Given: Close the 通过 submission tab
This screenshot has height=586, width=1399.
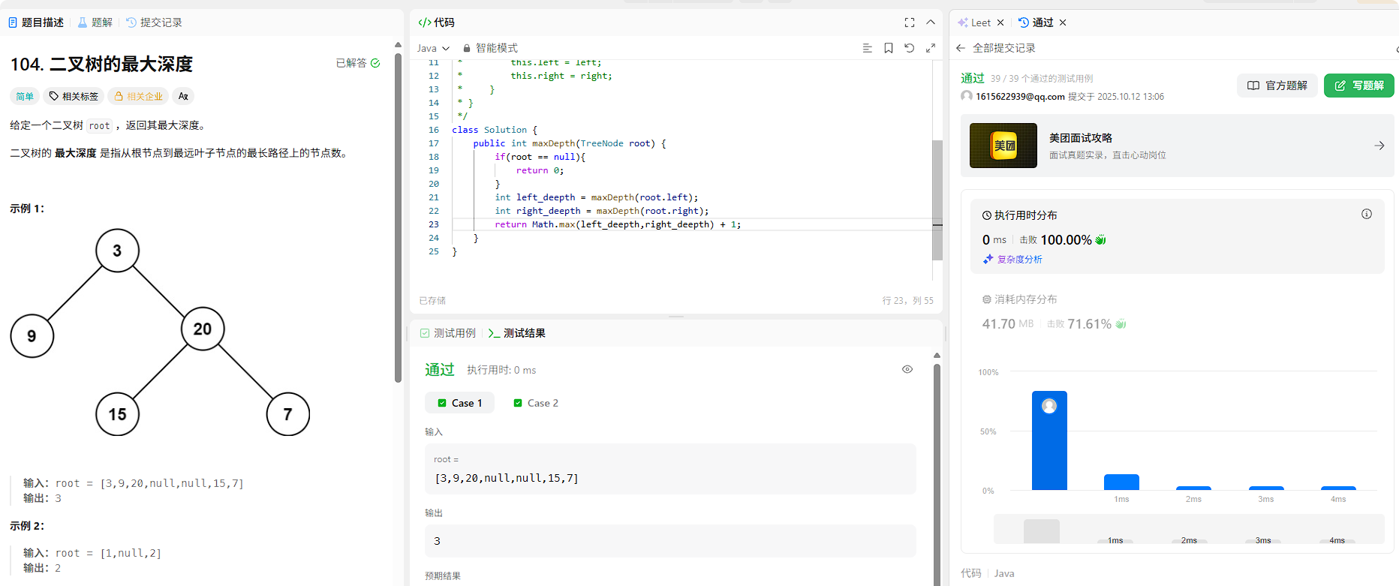Looking at the screenshot, I should 1063,23.
